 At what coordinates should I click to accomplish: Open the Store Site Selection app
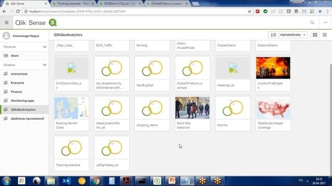tap(192, 114)
